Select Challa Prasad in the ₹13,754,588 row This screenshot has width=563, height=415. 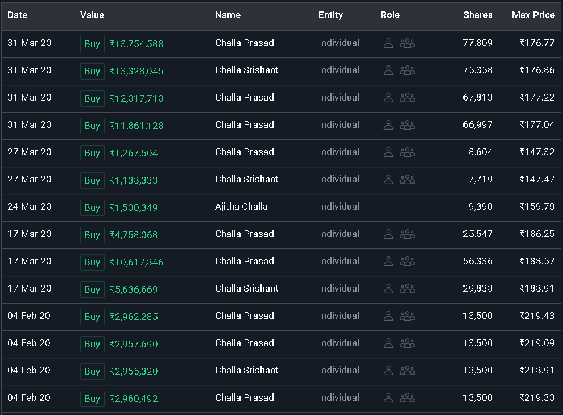245,43
